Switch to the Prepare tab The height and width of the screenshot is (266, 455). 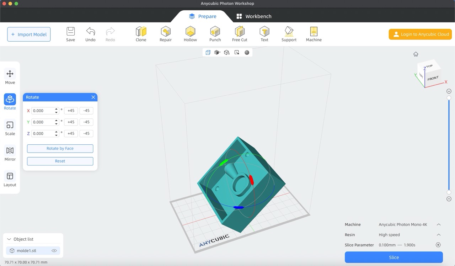tap(203, 16)
